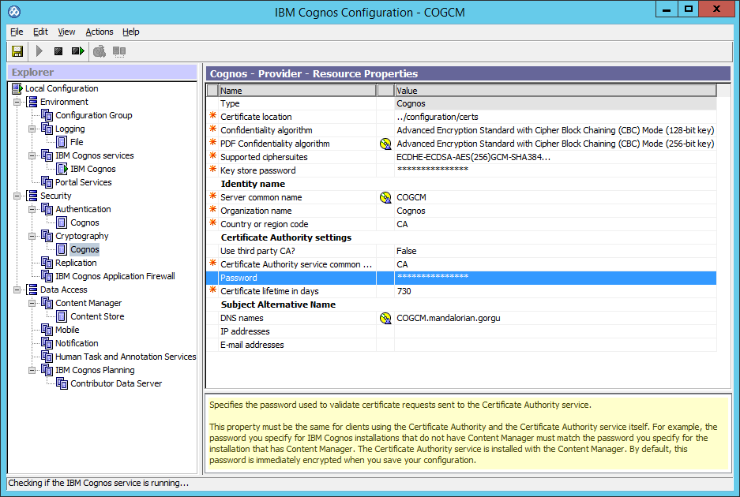Click the IBM Cognos service icon with arrow

tap(62, 169)
